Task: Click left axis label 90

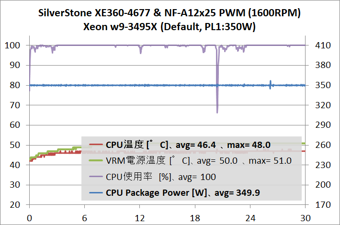Action: click(15, 65)
